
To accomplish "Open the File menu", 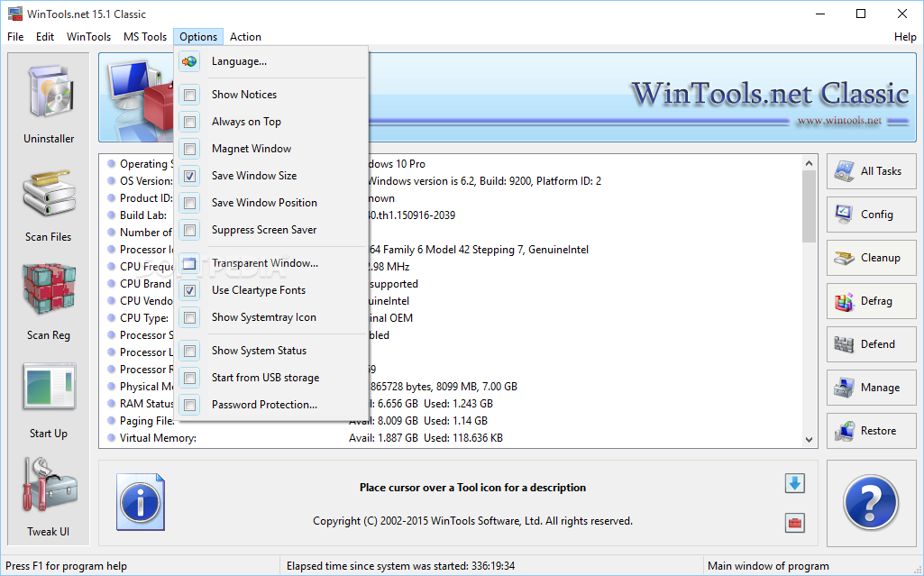I will pos(15,37).
